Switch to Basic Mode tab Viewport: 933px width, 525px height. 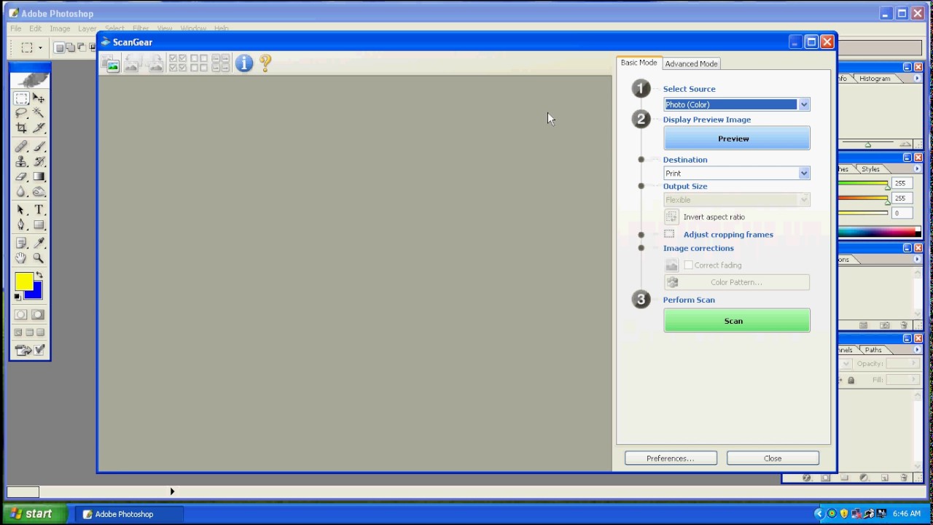639,63
